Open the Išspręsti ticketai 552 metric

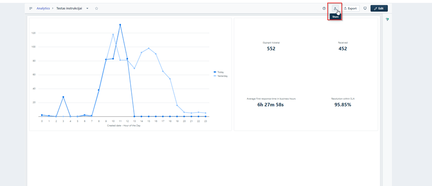click(271, 47)
